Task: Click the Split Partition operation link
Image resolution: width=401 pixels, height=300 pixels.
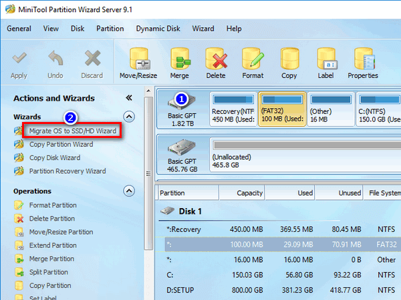Action: pyautogui.click(x=49, y=272)
